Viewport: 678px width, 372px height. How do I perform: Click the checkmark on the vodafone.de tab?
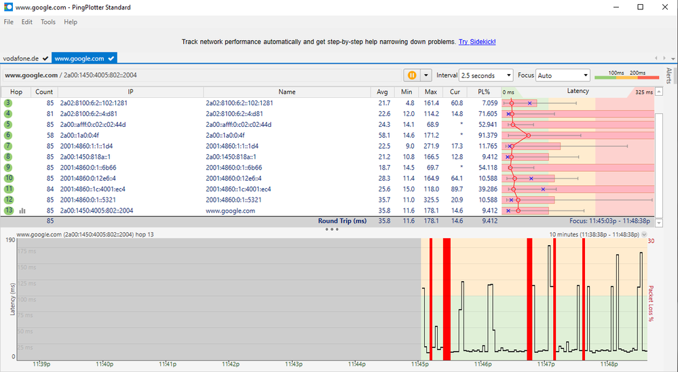[45, 58]
